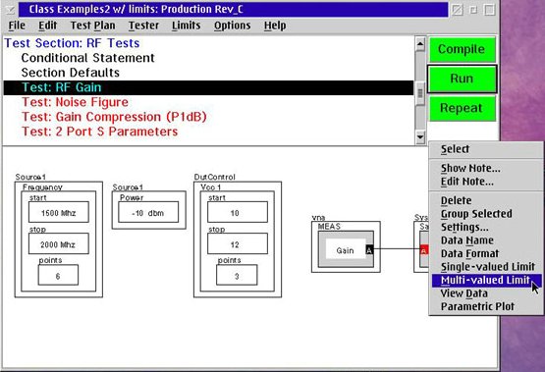Select the Gain measurement block
Viewport: 545px width, 372px height.
346,249
